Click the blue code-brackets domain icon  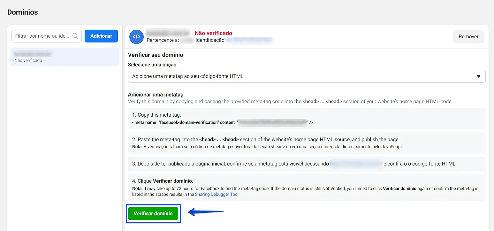pos(136,36)
